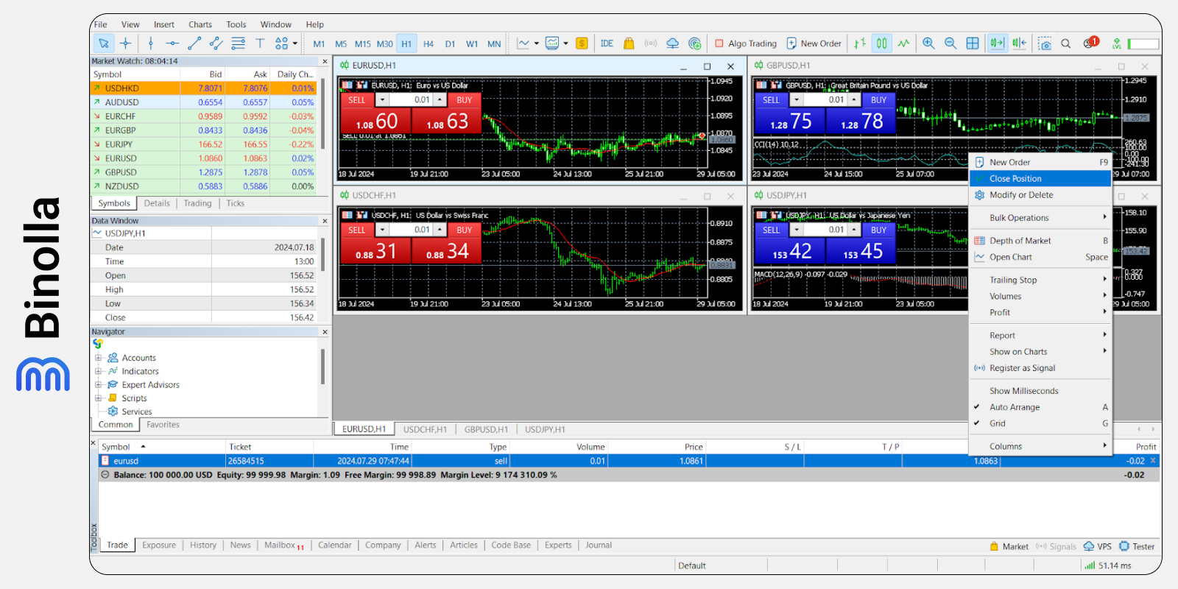Open the indicators list icon
The height and width of the screenshot is (589, 1178).
[523, 43]
